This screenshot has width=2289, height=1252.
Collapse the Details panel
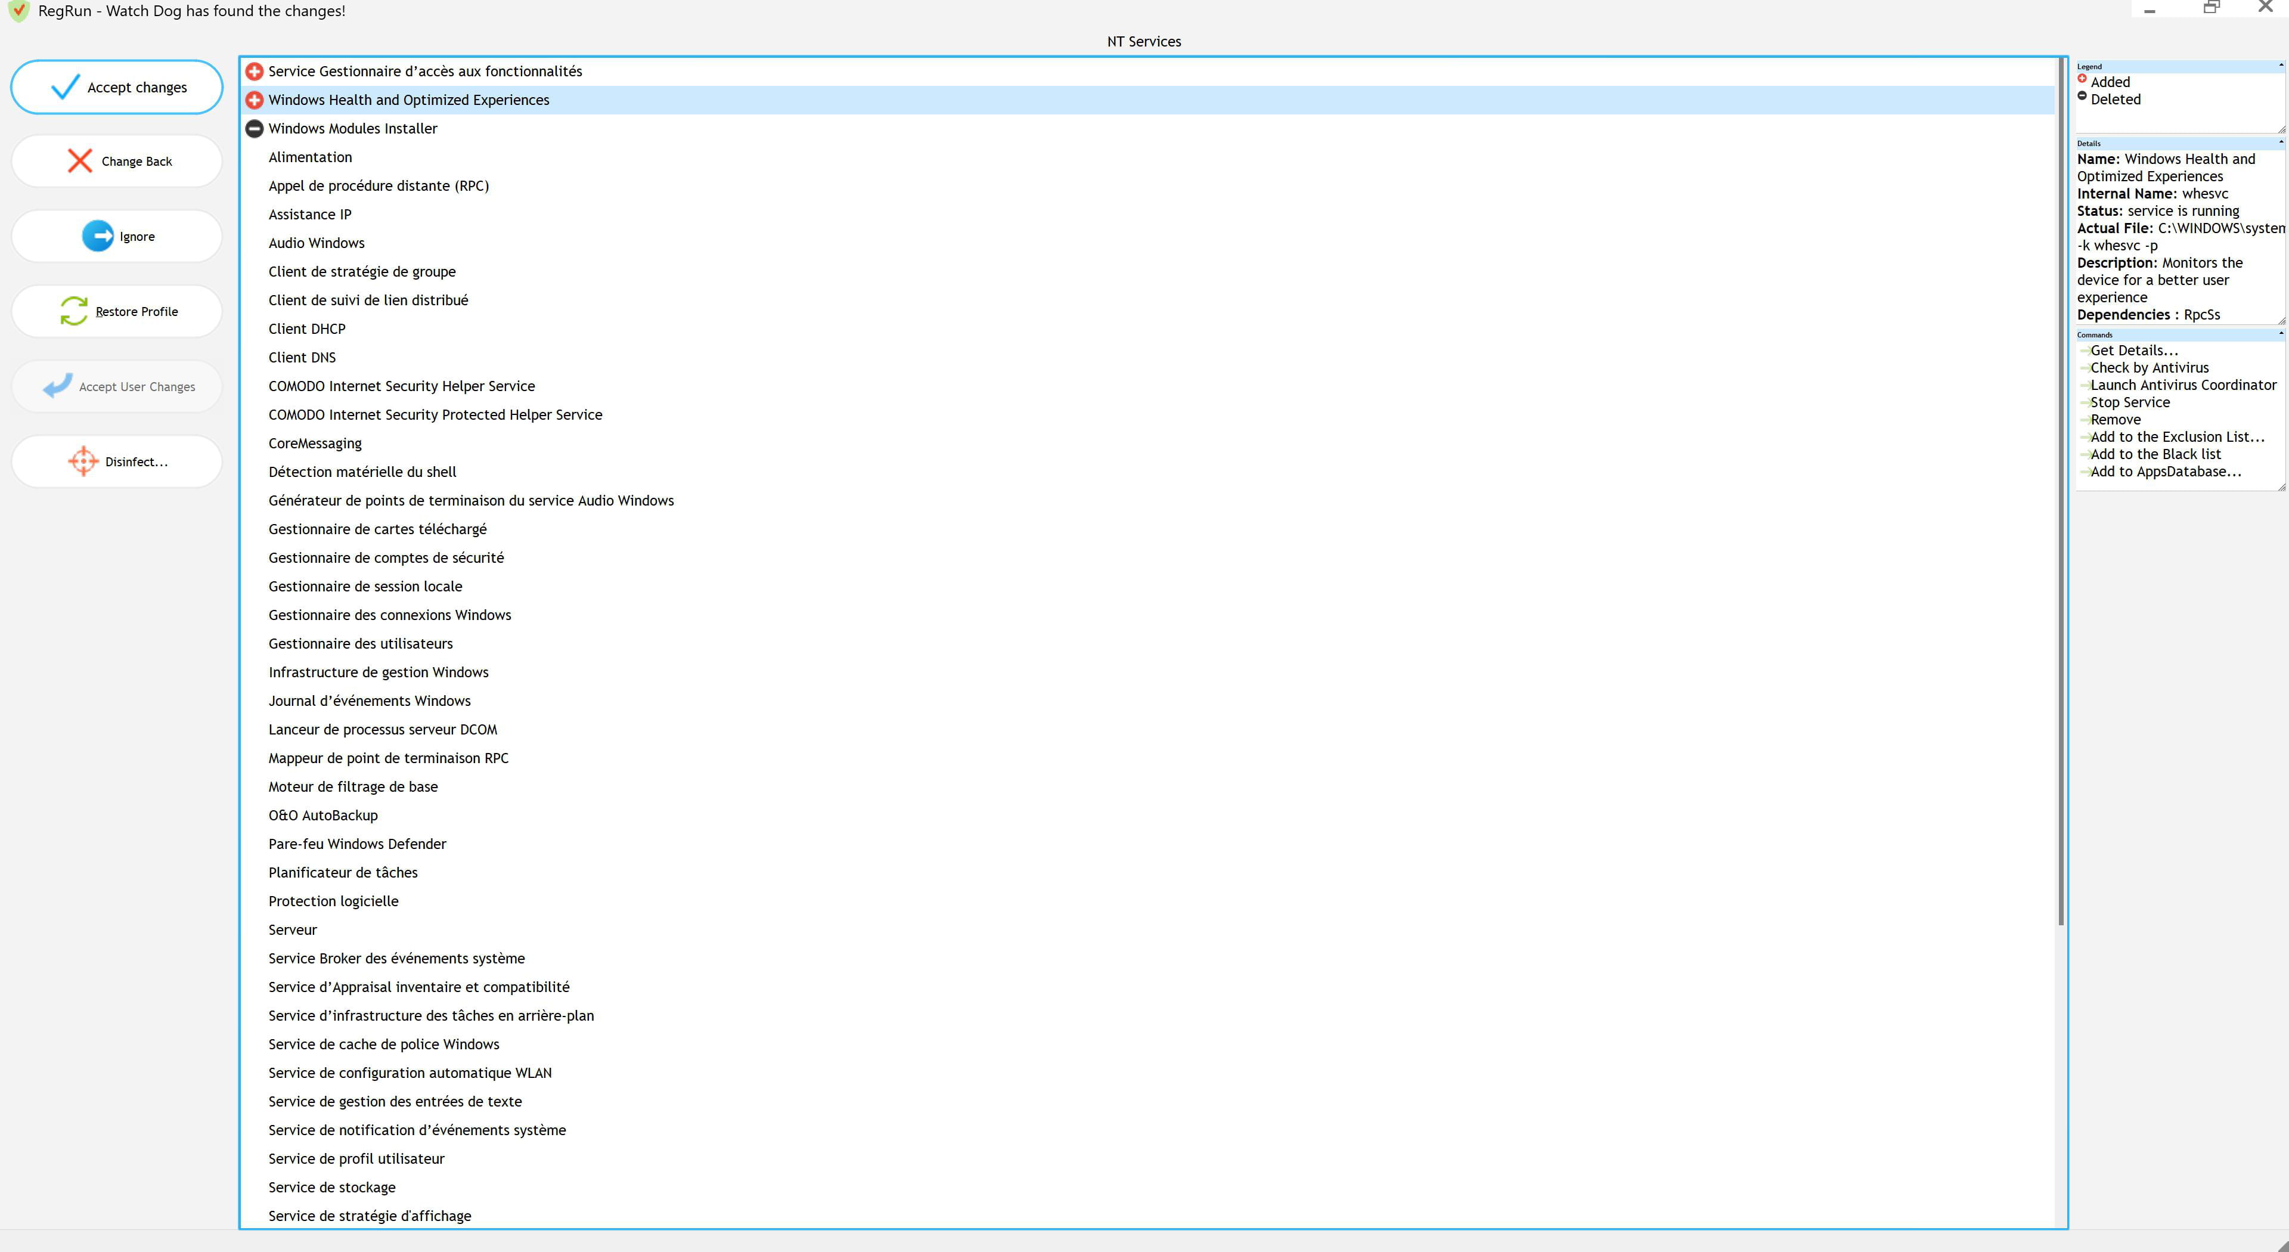point(2280,142)
